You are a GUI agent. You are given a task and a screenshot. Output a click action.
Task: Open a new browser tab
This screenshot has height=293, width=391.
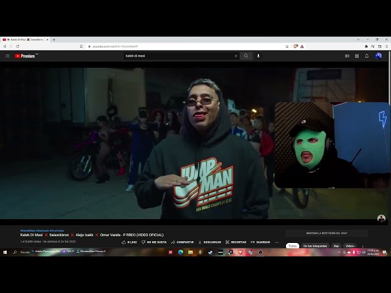tap(54, 40)
